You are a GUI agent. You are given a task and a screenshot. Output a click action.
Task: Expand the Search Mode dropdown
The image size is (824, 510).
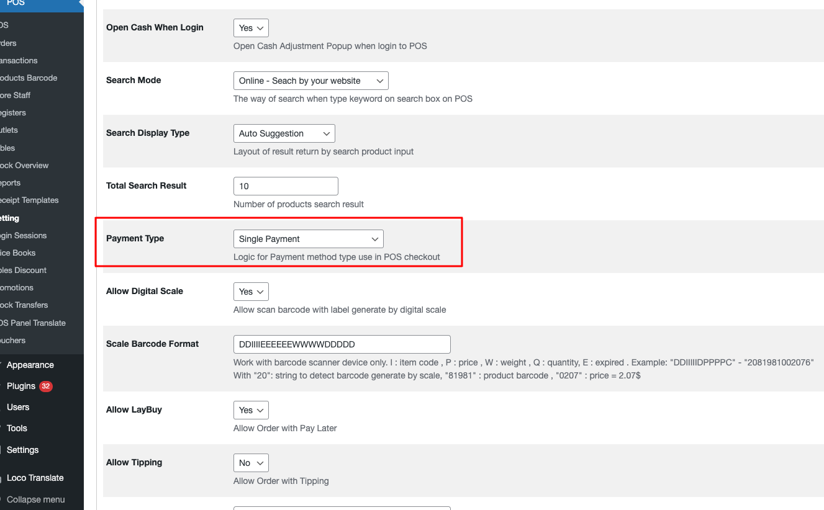(x=310, y=81)
